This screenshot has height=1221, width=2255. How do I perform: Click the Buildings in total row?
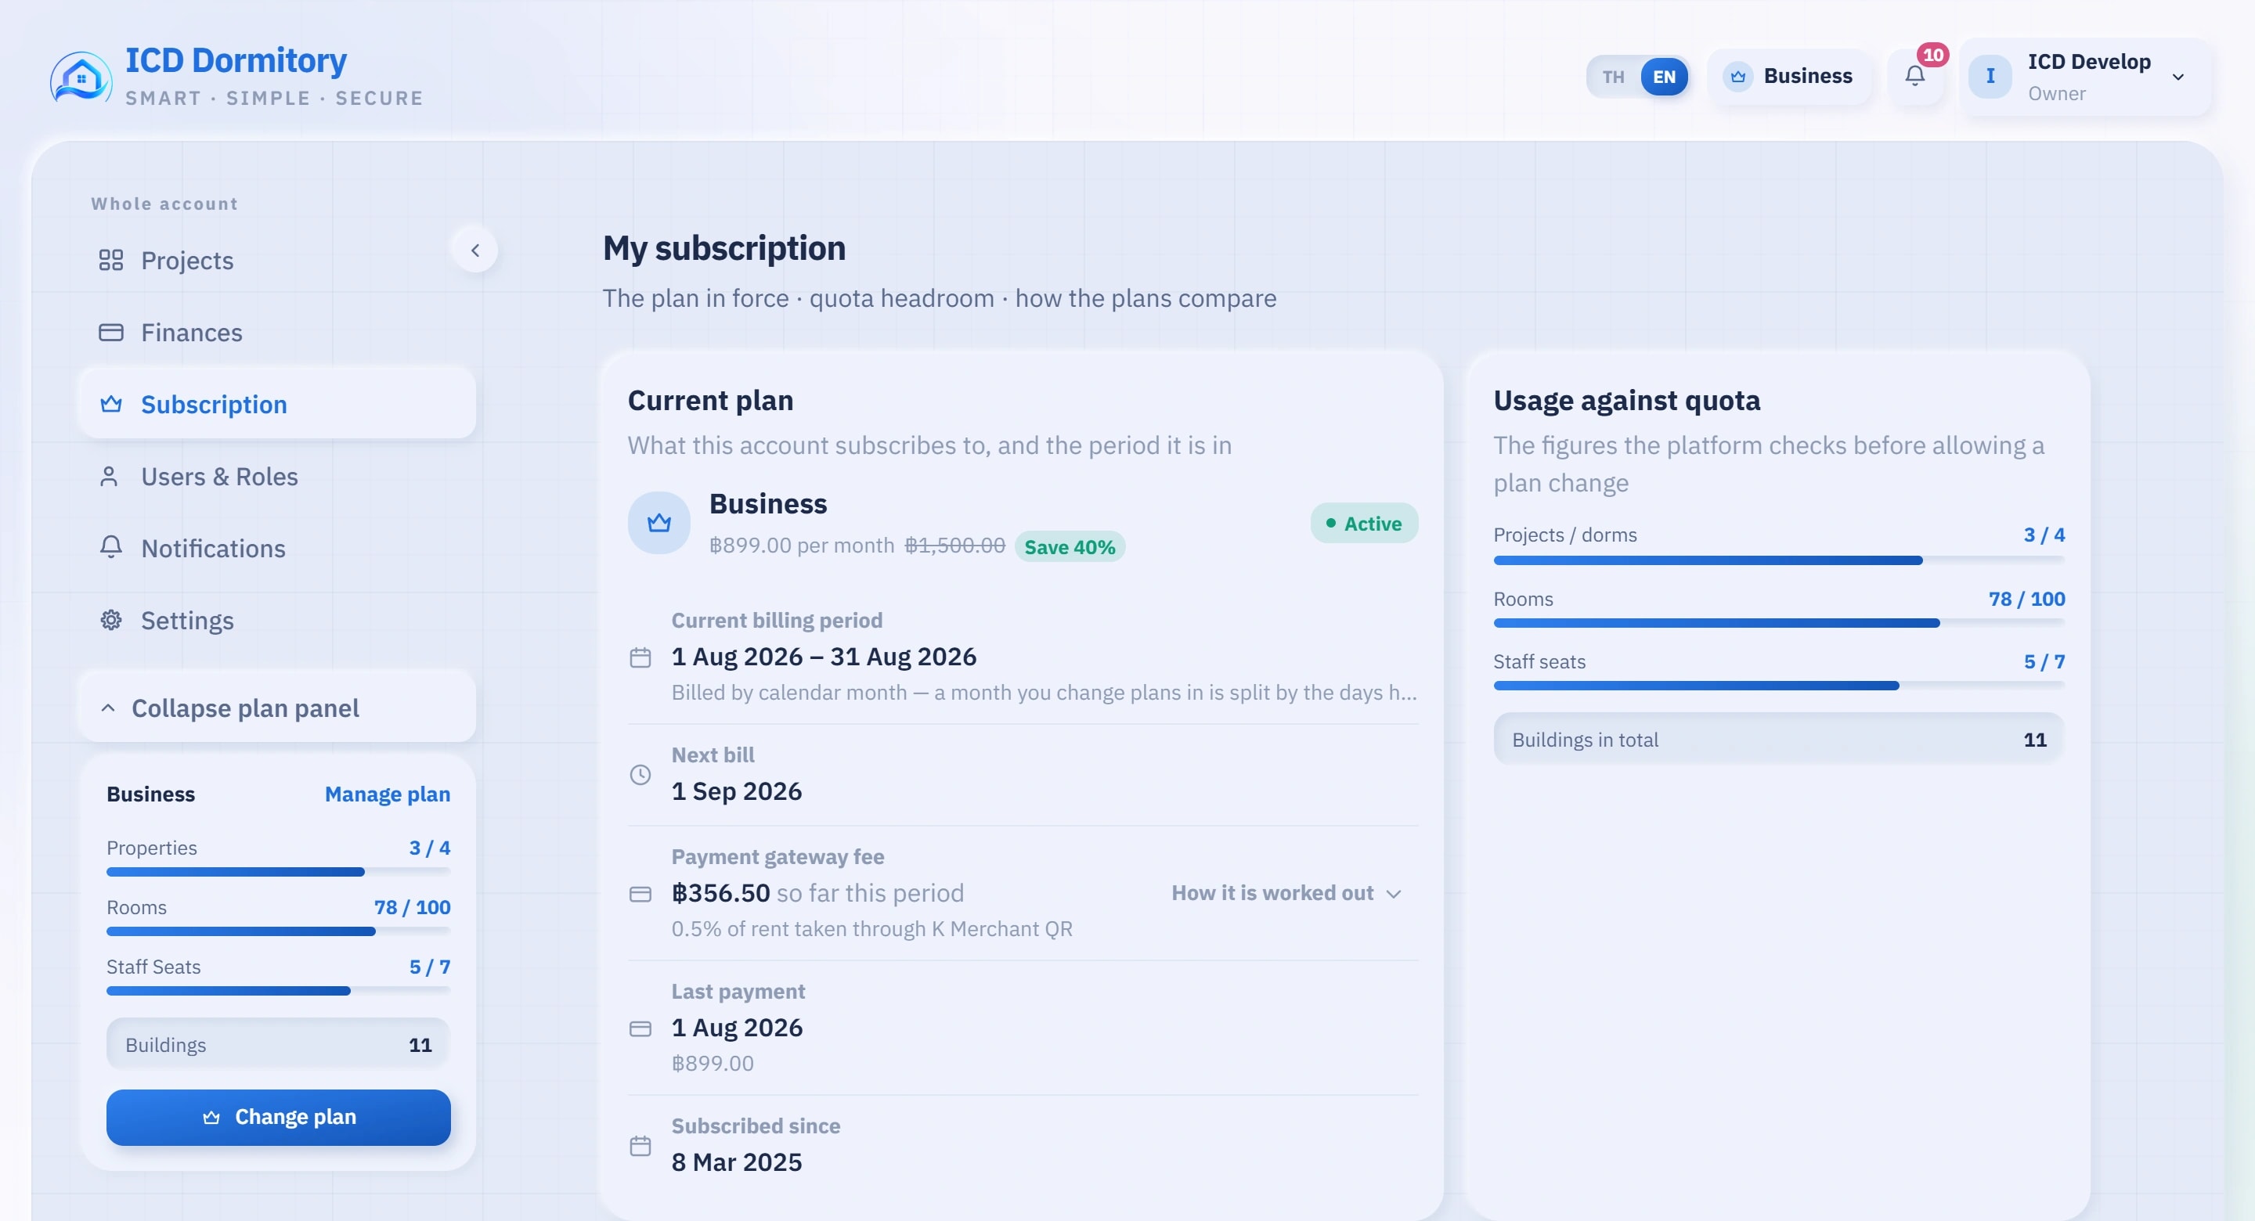1779,740
